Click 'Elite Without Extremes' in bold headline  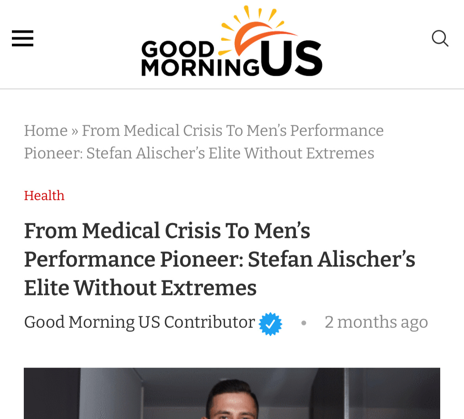[140, 288]
